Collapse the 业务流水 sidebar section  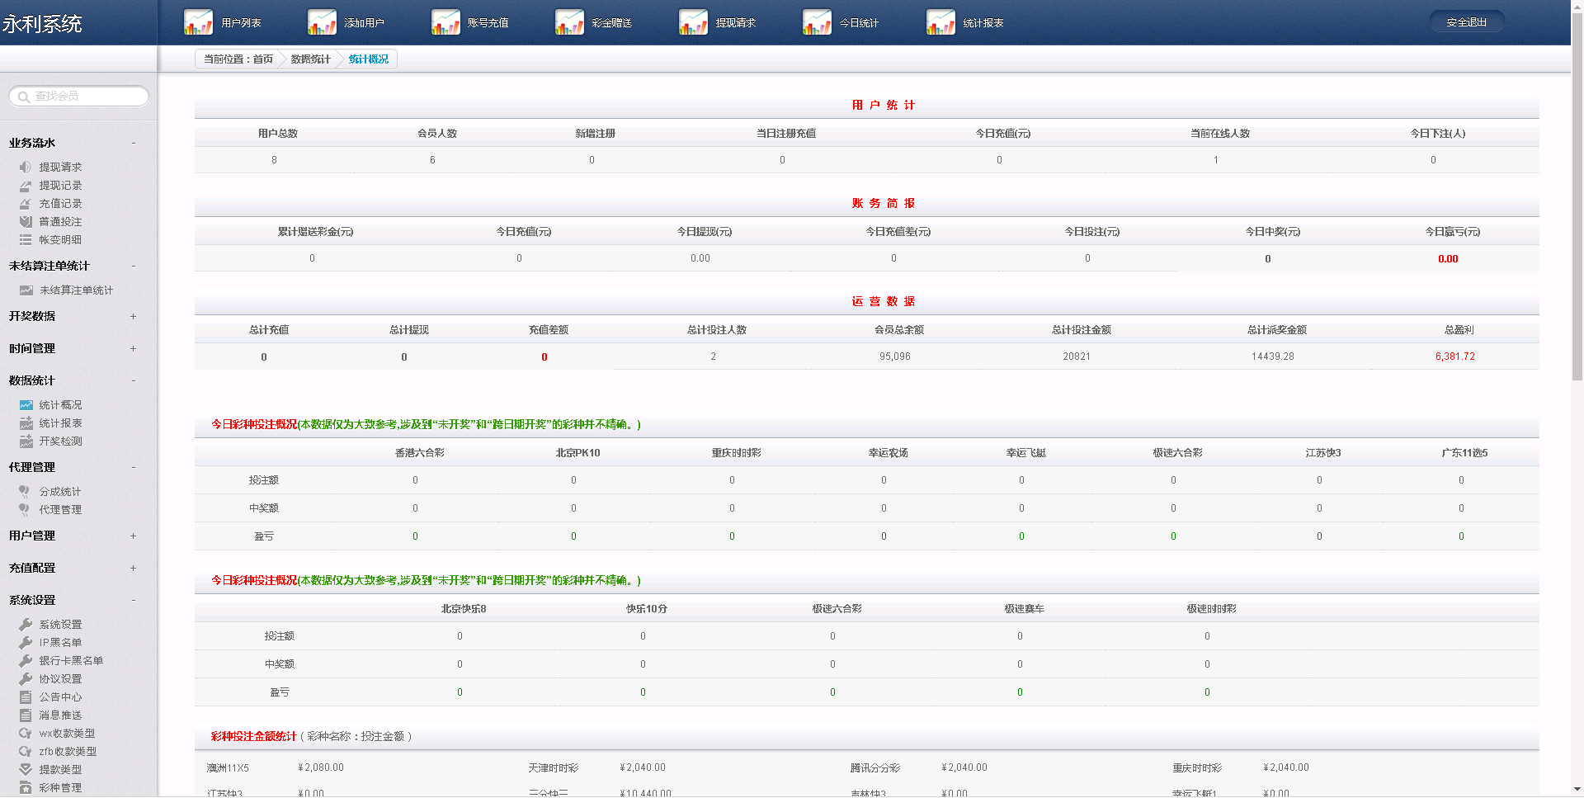tap(133, 144)
